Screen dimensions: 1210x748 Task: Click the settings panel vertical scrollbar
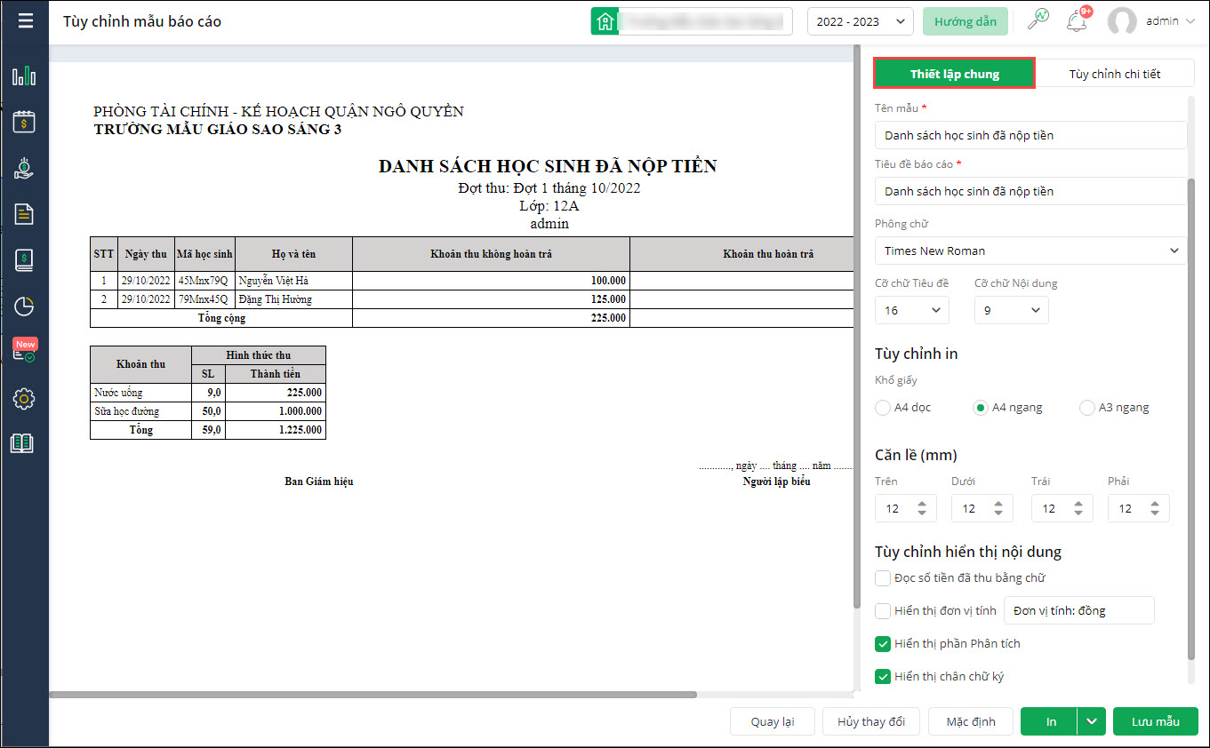click(1191, 418)
